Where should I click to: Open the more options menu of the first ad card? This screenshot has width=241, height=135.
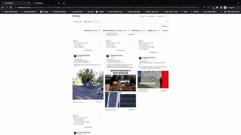[101, 41]
